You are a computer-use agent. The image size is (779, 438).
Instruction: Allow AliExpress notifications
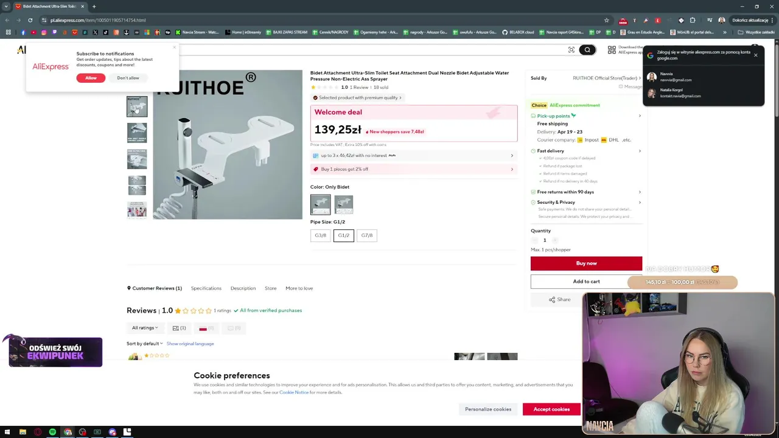pos(91,78)
